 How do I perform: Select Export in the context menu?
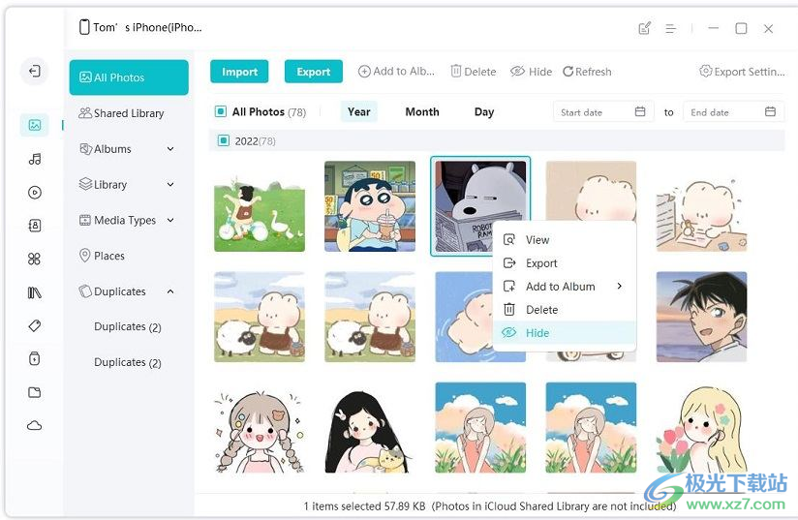(565, 263)
